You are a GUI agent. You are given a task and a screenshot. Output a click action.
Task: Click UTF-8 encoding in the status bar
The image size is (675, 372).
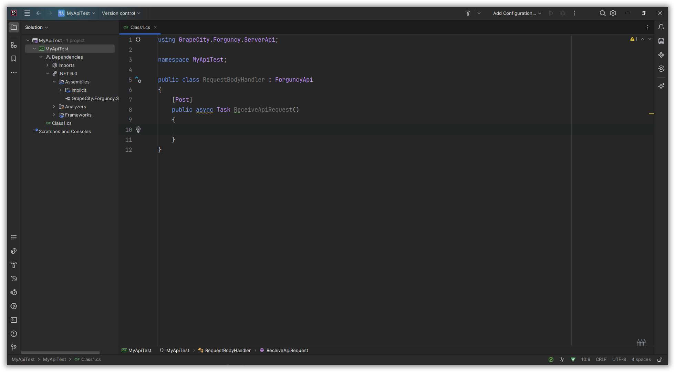point(619,359)
